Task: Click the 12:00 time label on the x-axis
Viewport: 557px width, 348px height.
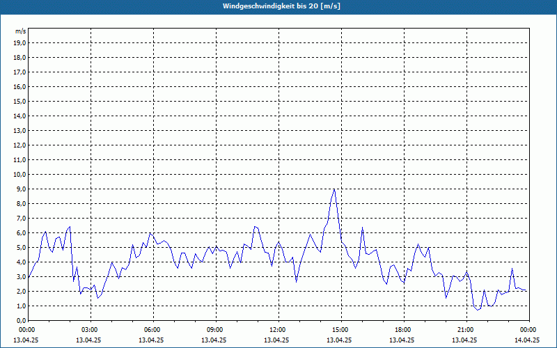Action: pos(277,330)
